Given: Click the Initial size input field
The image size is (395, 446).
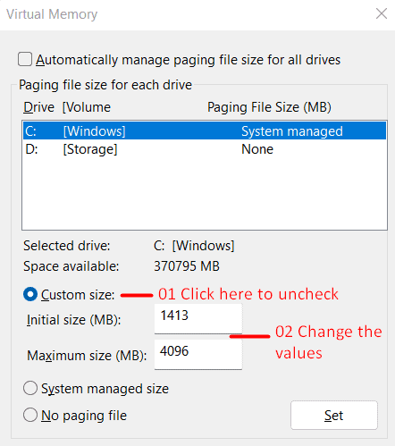Looking at the screenshot, I should [x=198, y=318].
